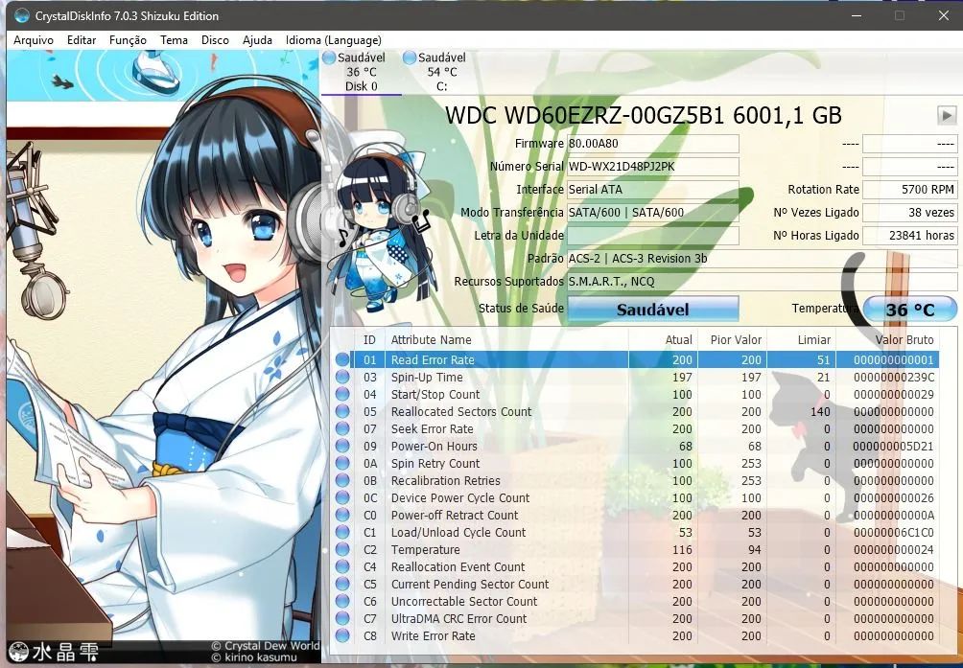Select the Power-On Hours attribute name
Screen dimensions: 963x668
coord(435,446)
